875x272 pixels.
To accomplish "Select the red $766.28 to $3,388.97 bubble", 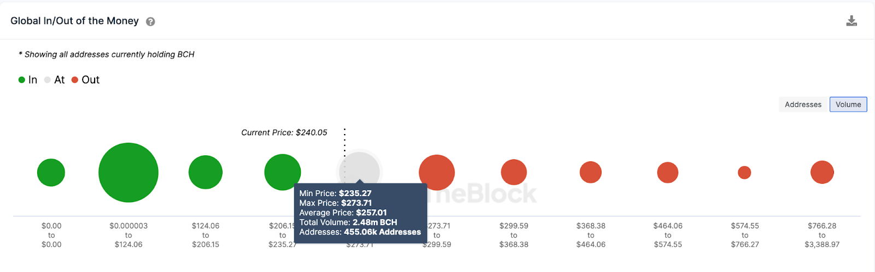I will point(822,172).
